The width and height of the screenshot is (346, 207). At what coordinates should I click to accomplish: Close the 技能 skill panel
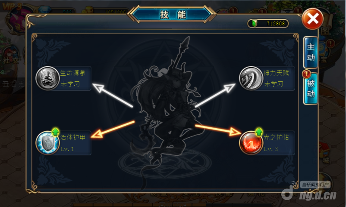[x=312, y=19]
